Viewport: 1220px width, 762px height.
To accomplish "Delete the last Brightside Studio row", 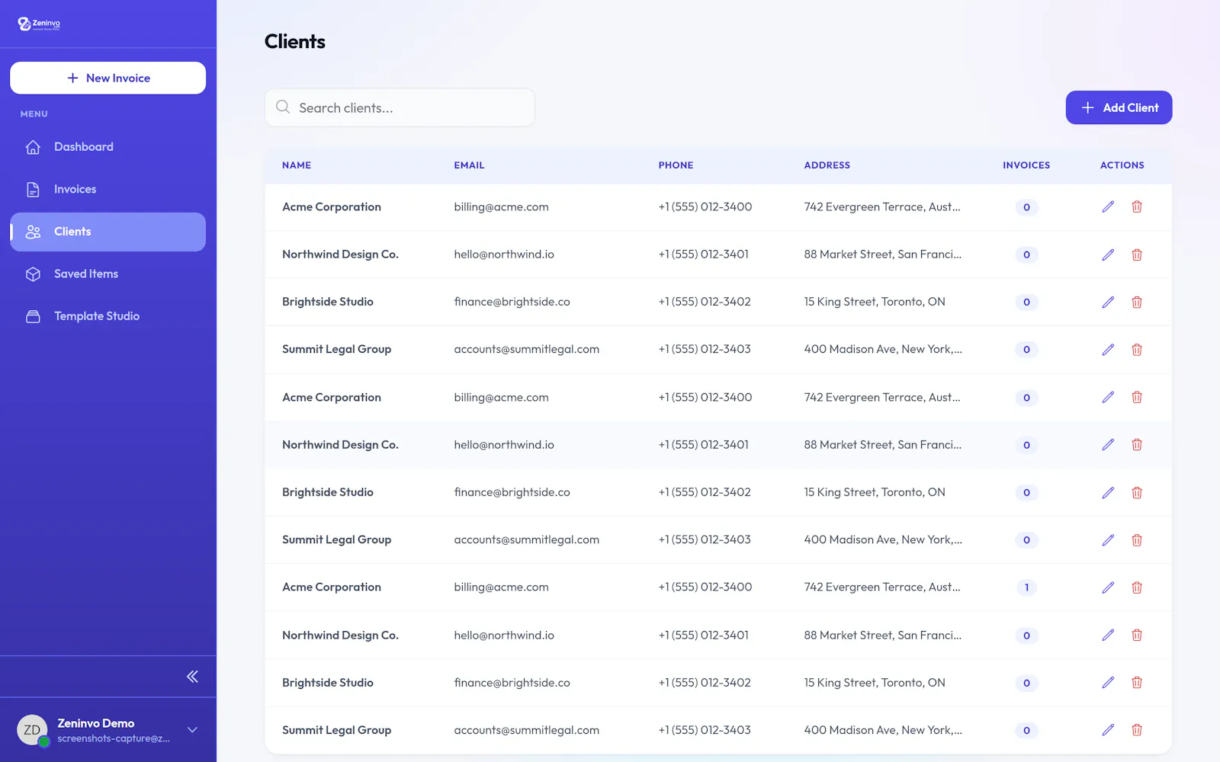I will pyautogui.click(x=1137, y=683).
